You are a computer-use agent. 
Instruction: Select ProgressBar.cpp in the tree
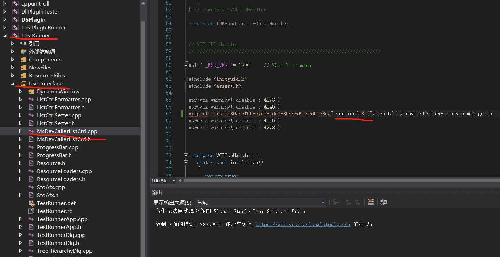point(57,147)
